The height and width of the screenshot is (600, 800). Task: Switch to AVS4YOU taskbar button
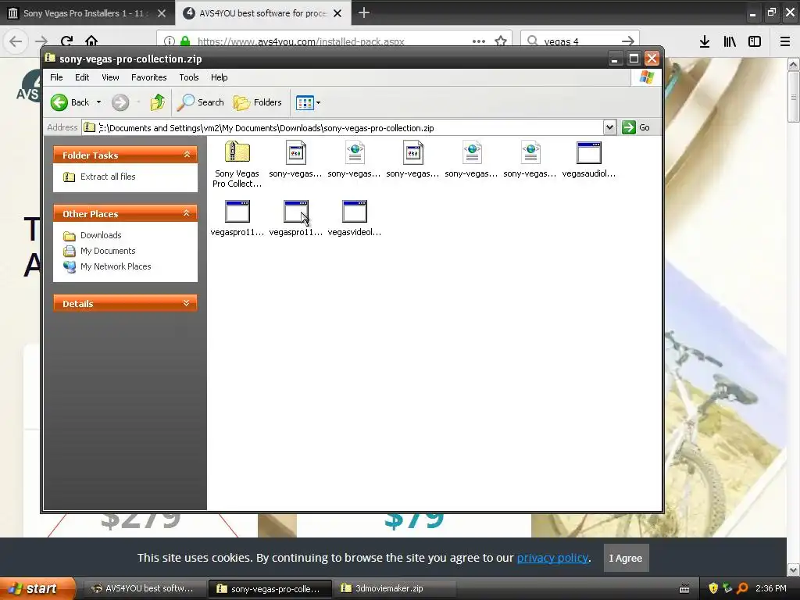click(x=144, y=588)
